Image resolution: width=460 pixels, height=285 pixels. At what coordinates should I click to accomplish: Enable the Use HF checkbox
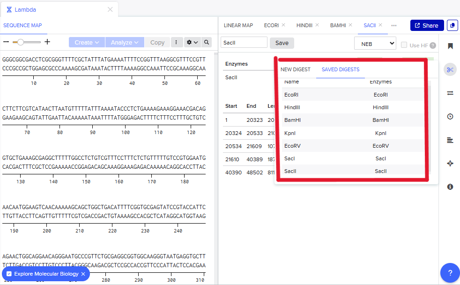tap(404, 45)
